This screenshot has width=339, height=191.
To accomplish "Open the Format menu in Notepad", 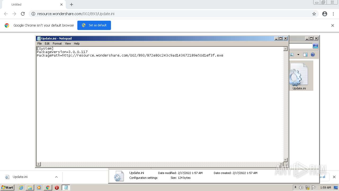I will [x=57, y=44].
